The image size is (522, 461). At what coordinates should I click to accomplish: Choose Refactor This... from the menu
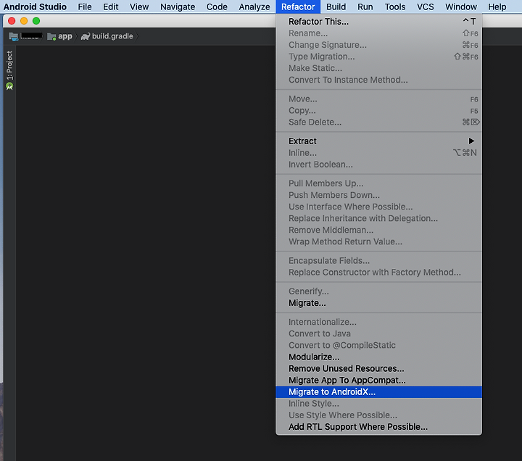pyautogui.click(x=379, y=22)
